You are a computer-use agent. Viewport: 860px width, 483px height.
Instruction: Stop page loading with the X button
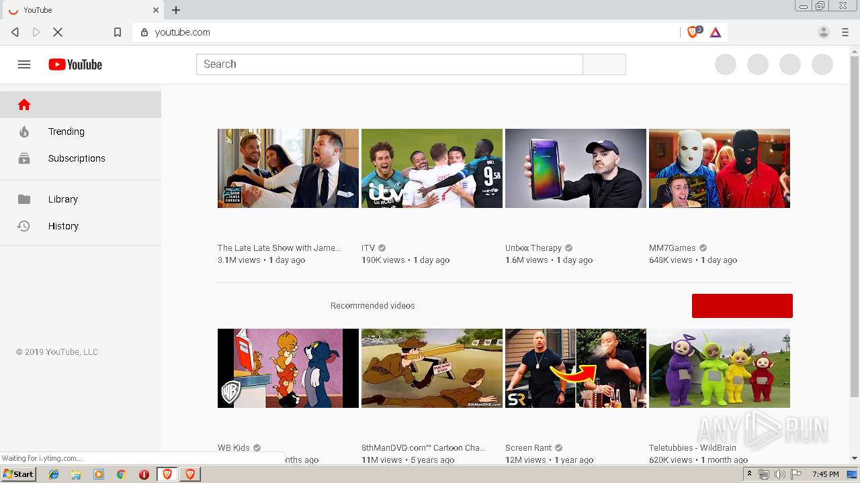(x=58, y=32)
